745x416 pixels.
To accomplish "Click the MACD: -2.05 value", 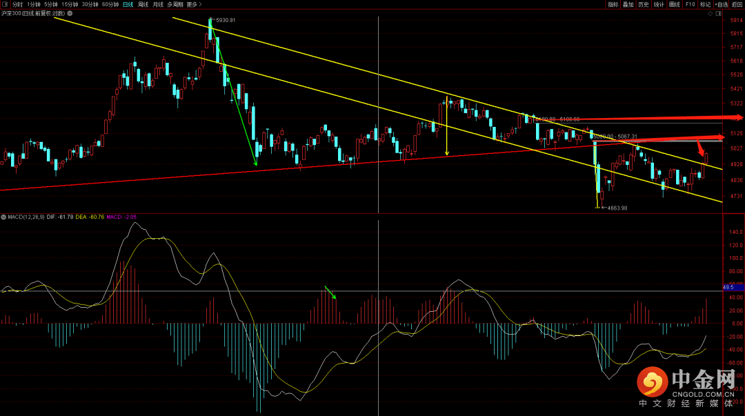I will pos(121,217).
